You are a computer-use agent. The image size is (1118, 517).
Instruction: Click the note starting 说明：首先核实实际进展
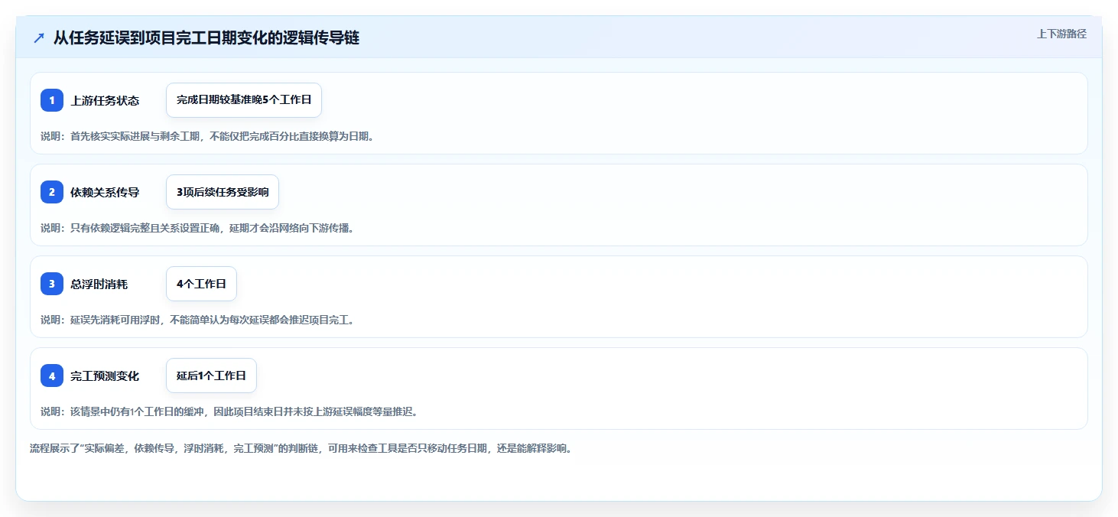(207, 136)
